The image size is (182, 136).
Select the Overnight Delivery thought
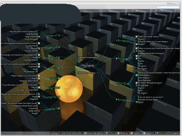coord(31,60)
